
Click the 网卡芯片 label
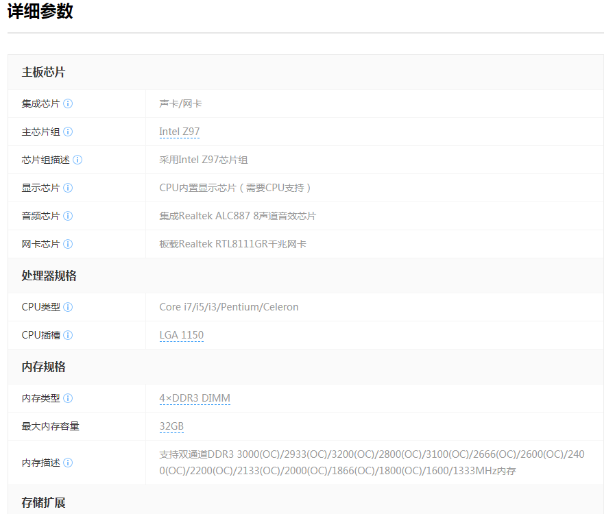[40, 244]
